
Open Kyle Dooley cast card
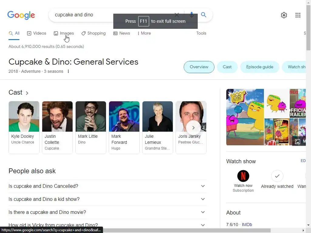[24, 127]
